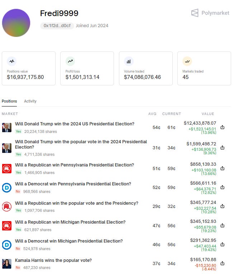Screen dimensions: 234x274
Task: Click '4,711,336 shares' text
Action: click(39, 154)
